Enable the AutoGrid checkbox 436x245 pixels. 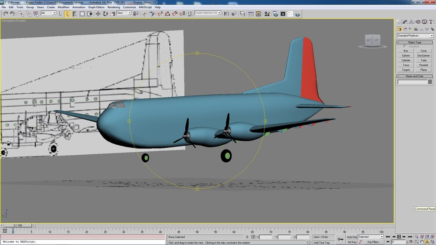click(405, 47)
